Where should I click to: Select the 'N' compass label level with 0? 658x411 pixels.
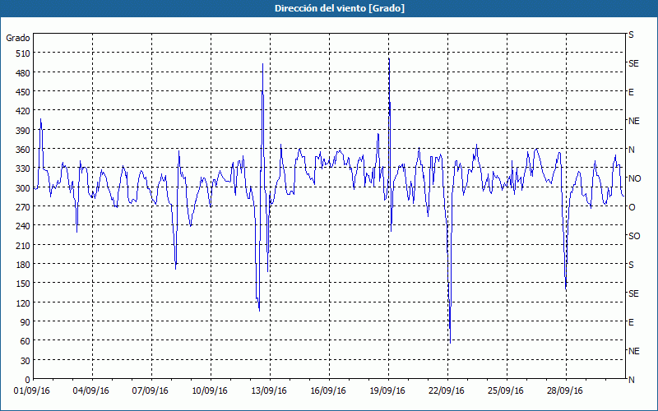point(632,380)
